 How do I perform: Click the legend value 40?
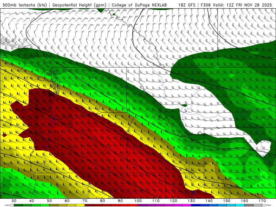point(32,201)
